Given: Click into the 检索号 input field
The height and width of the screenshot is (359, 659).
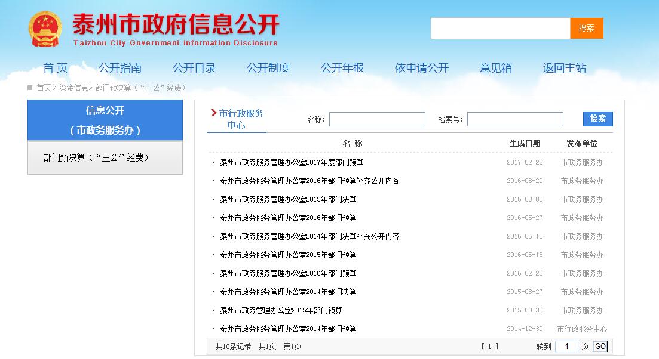Looking at the screenshot, I should (515, 119).
